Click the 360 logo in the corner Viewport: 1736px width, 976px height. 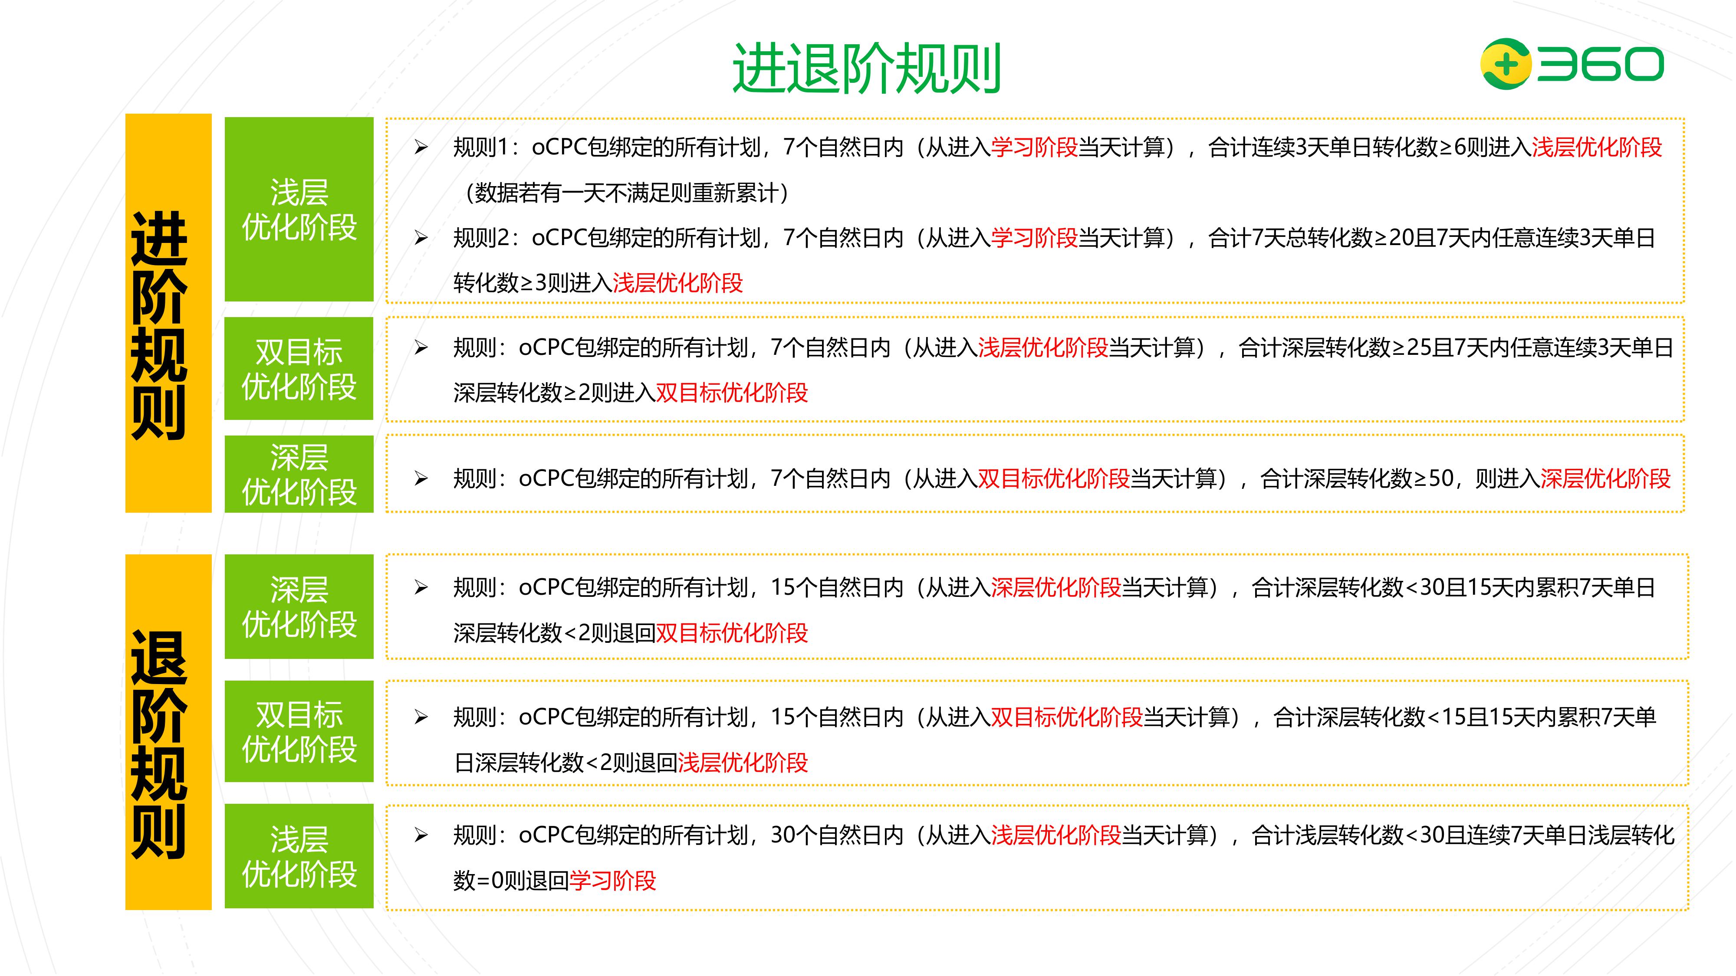[x=1572, y=64]
